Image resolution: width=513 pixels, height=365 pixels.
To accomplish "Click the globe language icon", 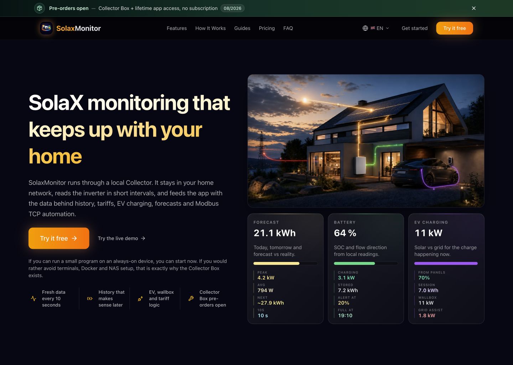I will (x=365, y=28).
